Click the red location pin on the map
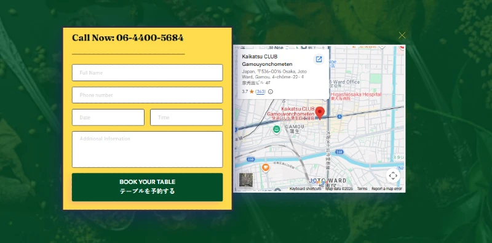Screen dimensions: 492x243 pos(320,113)
